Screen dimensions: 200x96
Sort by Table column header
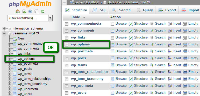coord(75,17)
